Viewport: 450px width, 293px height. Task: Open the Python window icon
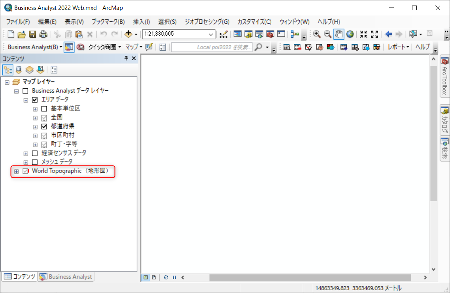pos(281,34)
